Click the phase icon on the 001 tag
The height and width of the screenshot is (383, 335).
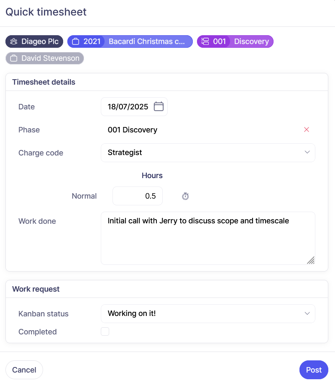pyautogui.click(x=205, y=41)
